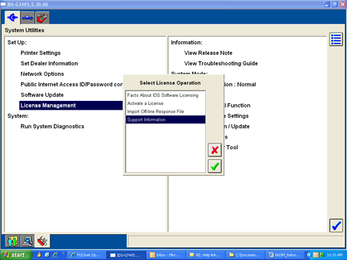Click system tray expand arrow
This screenshot has height=260, width=347.
coord(309,255)
